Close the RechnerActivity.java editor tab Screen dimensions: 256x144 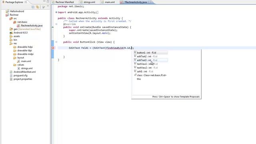[x=149, y=2]
